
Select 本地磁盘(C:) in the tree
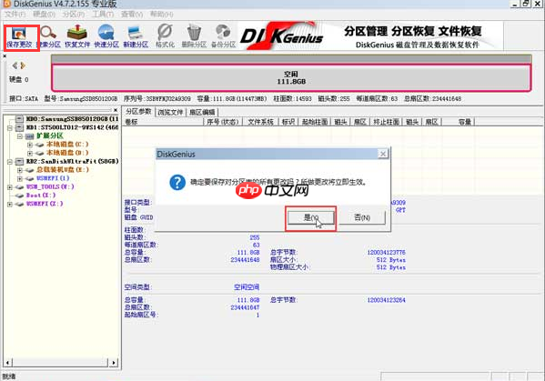pyautogui.click(x=67, y=145)
